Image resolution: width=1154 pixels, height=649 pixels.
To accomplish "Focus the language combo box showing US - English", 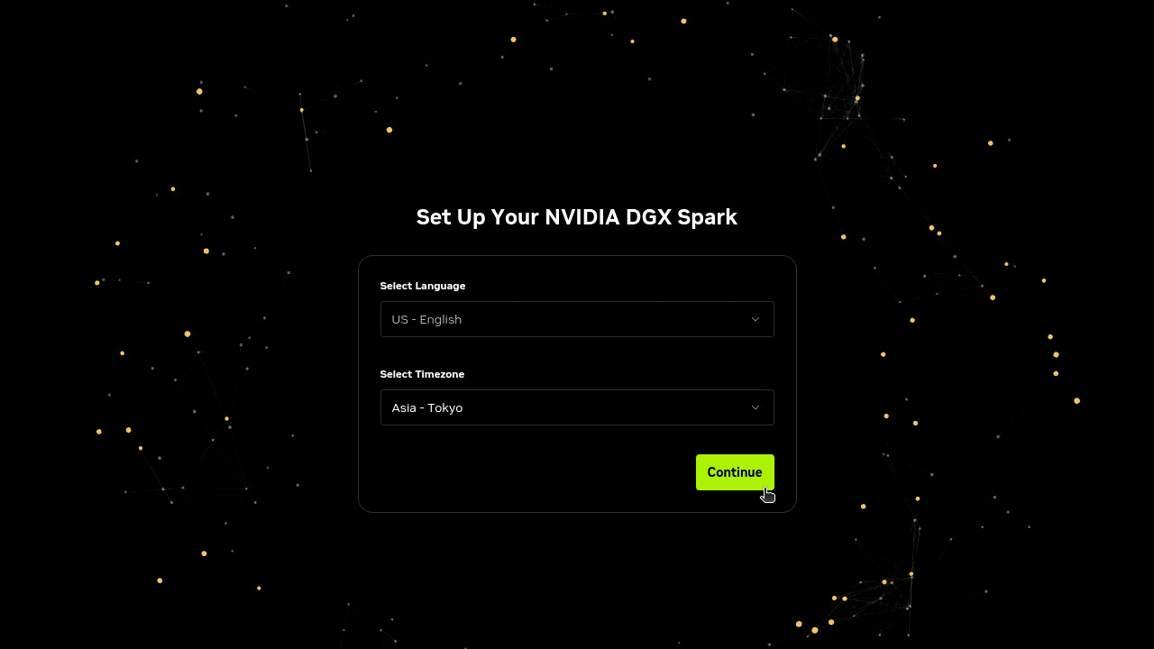I will tap(577, 319).
